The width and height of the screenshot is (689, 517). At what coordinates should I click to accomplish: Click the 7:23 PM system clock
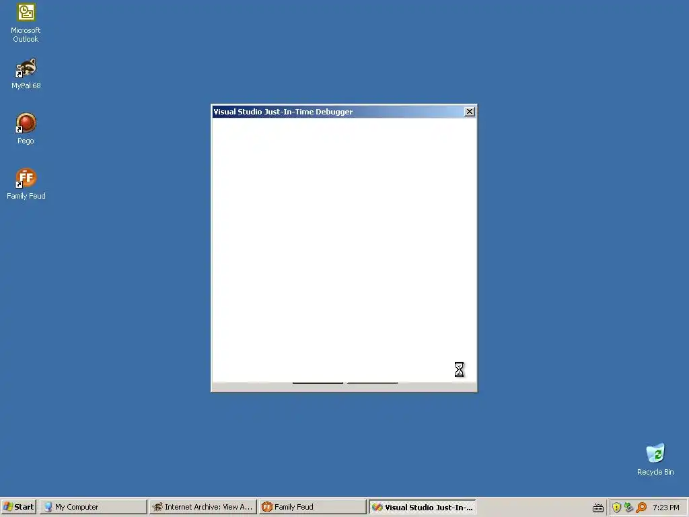click(665, 508)
